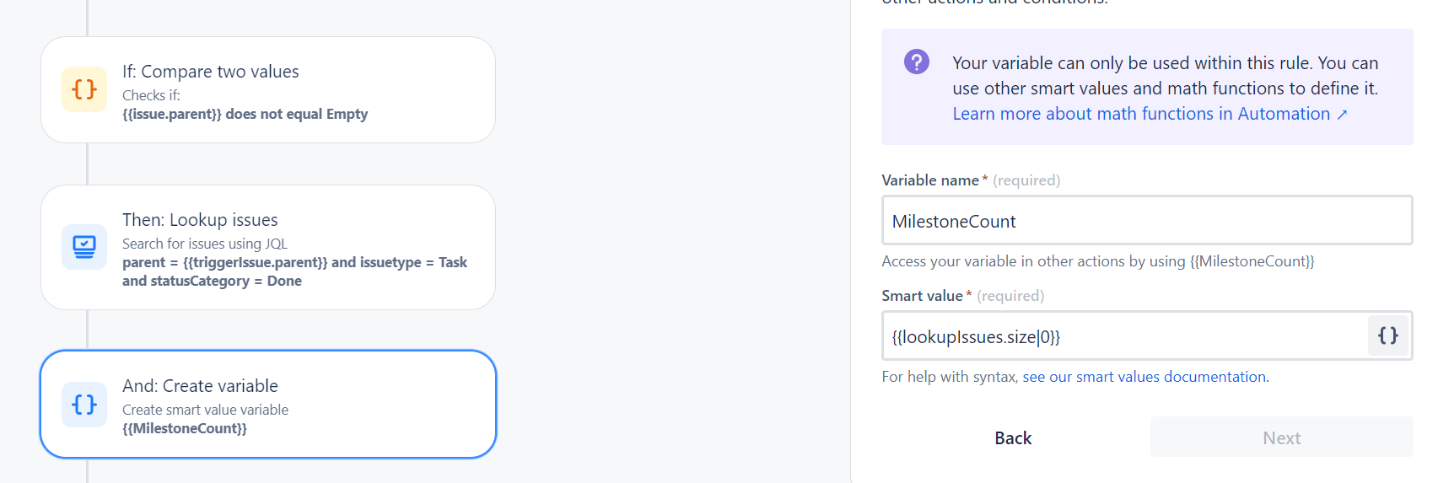Click connector line between Lookup and Create variable
The height and width of the screenshot is (483, 1438).
(87, 330)
